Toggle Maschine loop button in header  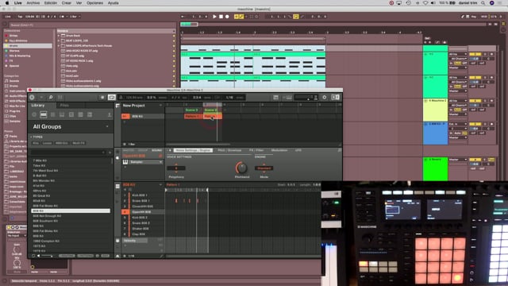point(111,97)
